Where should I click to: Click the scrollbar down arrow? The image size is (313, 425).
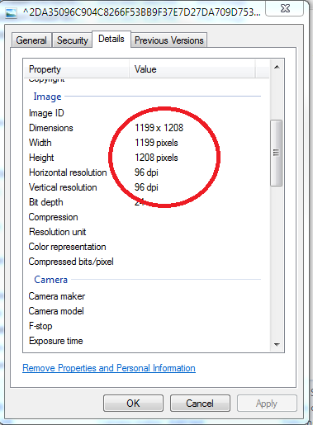[x=277, y=344]
